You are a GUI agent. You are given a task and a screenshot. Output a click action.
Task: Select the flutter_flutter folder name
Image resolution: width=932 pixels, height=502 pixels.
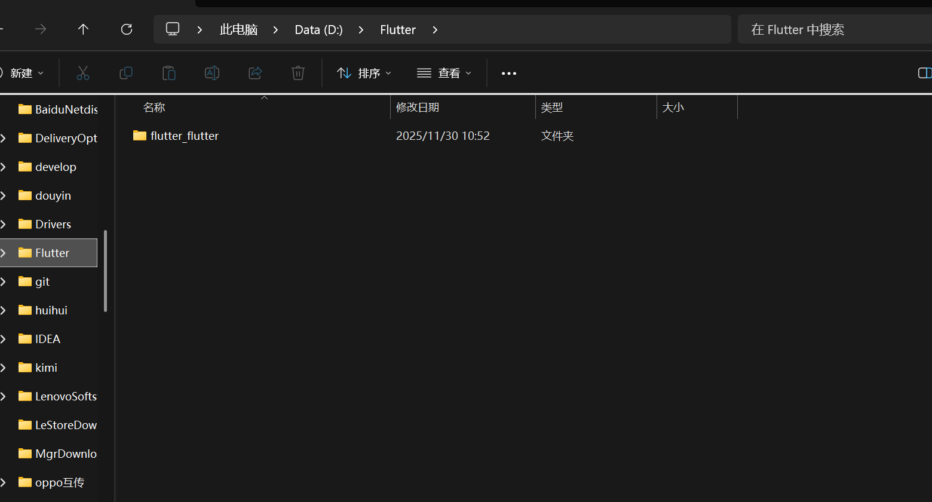(185, 136)
